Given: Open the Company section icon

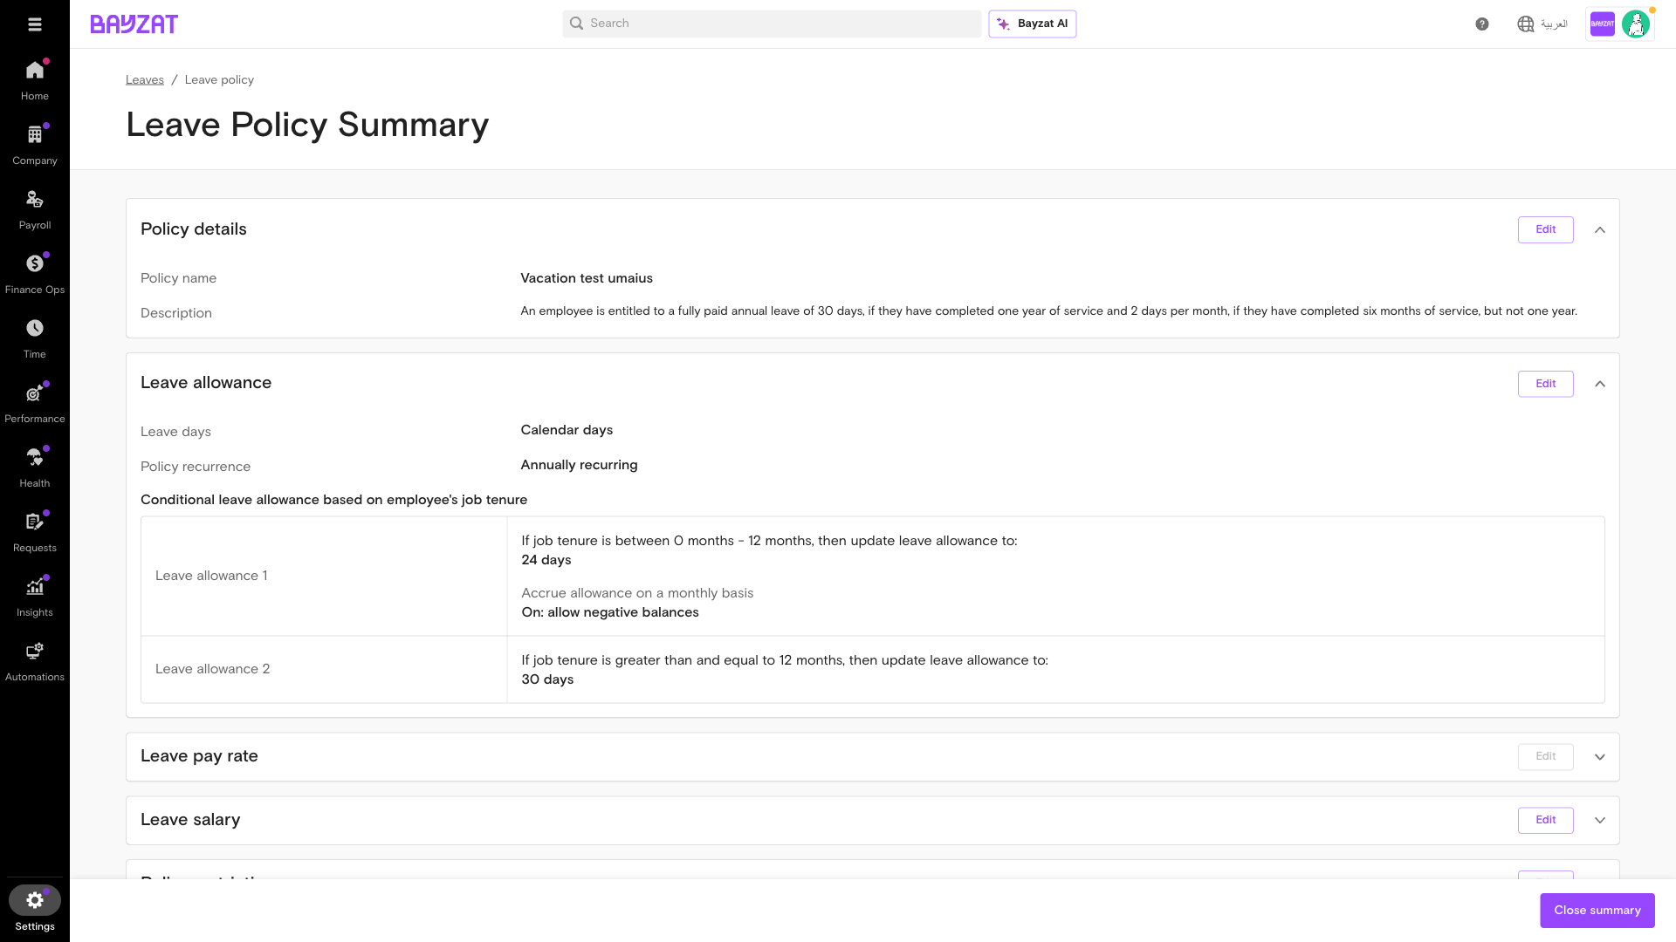Looking at the screenshot, I should [x=35, y=134].
